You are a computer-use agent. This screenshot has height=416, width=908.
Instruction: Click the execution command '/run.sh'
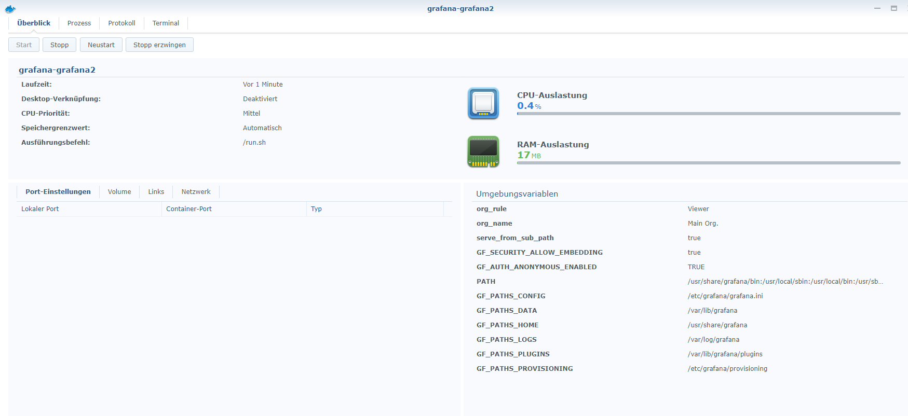click(254, 142)
